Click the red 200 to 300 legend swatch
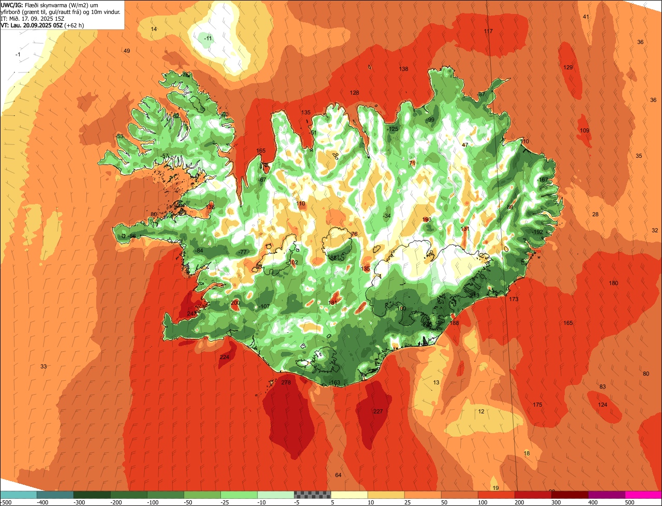Image resolution: width=662 pixels, height=506 pixels. [533, 495]
